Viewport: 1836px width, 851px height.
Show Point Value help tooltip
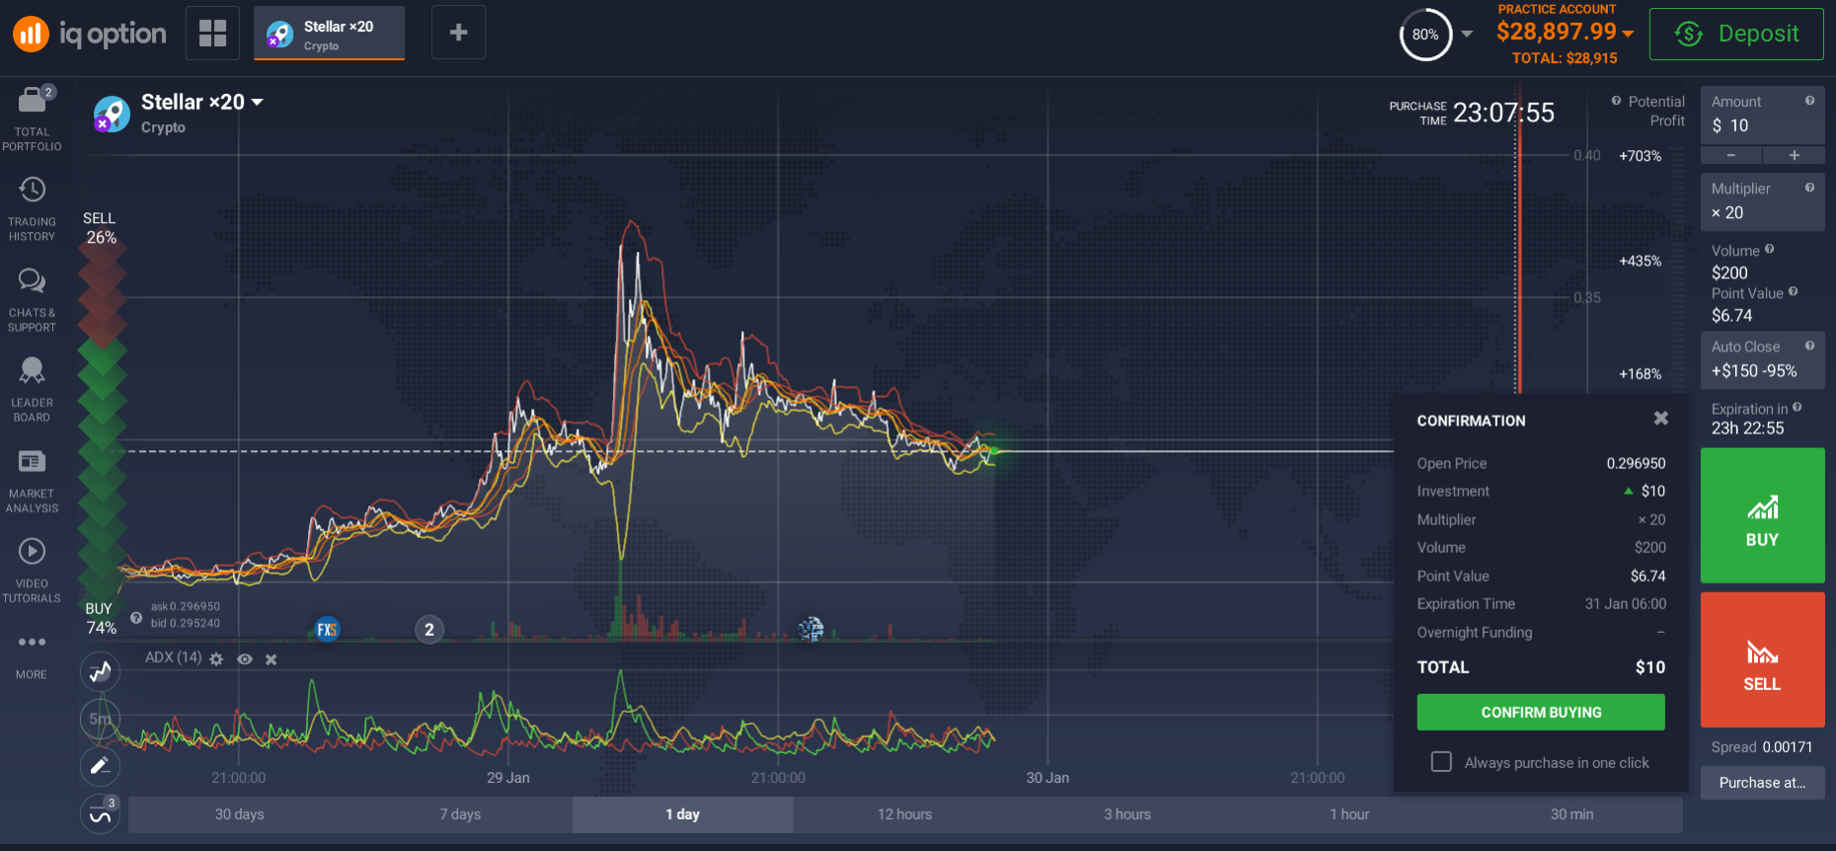click(1793, 291)
